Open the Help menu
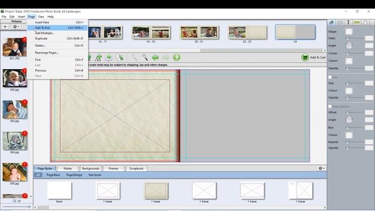 click(50, 17)
